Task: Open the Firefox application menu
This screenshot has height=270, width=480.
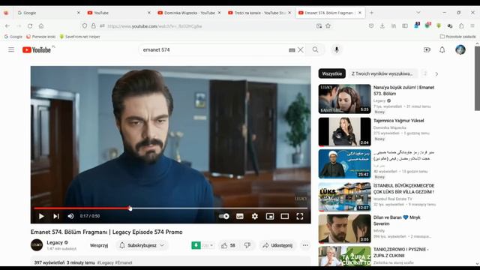Action: coord(472,26)
